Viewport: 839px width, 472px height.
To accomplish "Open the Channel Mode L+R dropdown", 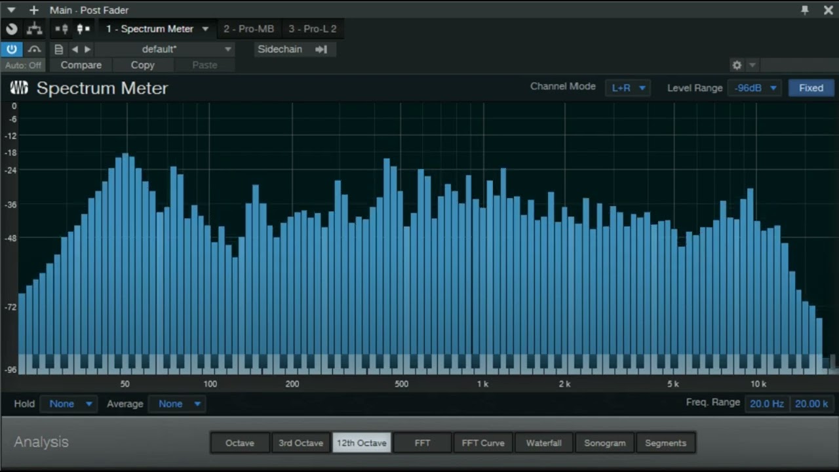I will (628, 88).
